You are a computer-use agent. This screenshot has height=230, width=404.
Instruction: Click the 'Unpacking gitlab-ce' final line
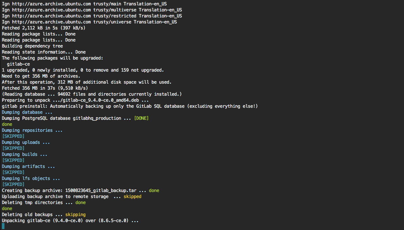pos(70,220)
